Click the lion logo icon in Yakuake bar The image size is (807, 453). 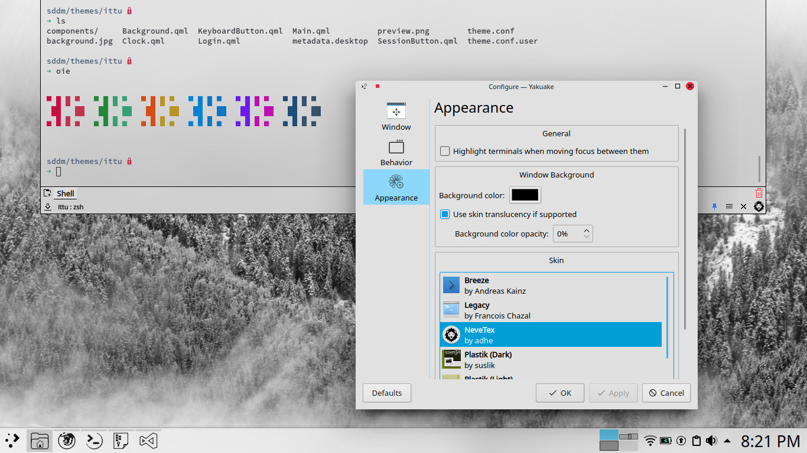(x=759, y=206)
